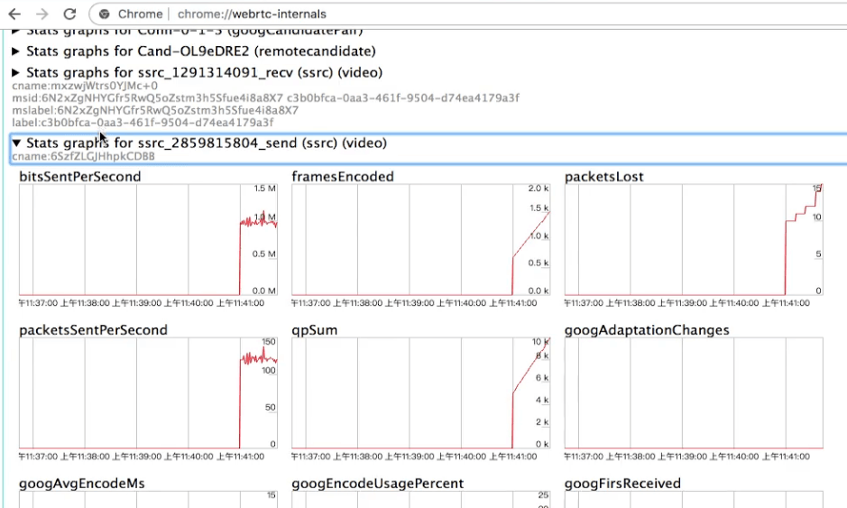Click the googAdaptationChanges graph
847x508 pixels.
click(694, 393)
